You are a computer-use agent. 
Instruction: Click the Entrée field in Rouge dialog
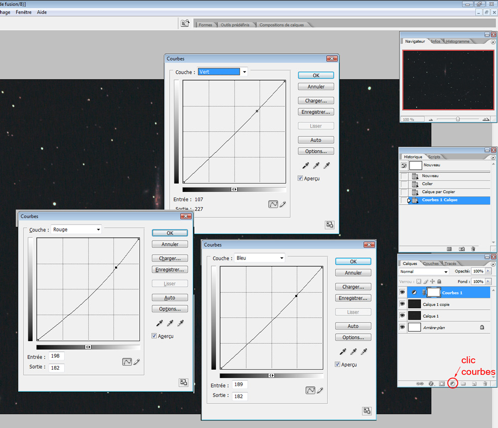pyautogui.click(x=57, y=356)
